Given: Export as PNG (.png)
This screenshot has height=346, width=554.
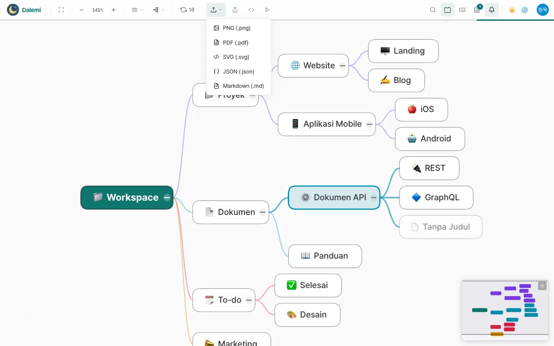Looking at the screenshot, I should coord(239,28).
